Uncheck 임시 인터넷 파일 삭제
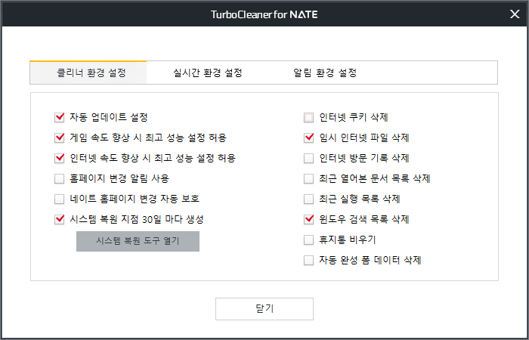This screenshot has height=340, width=529. [x=308, y=138]
